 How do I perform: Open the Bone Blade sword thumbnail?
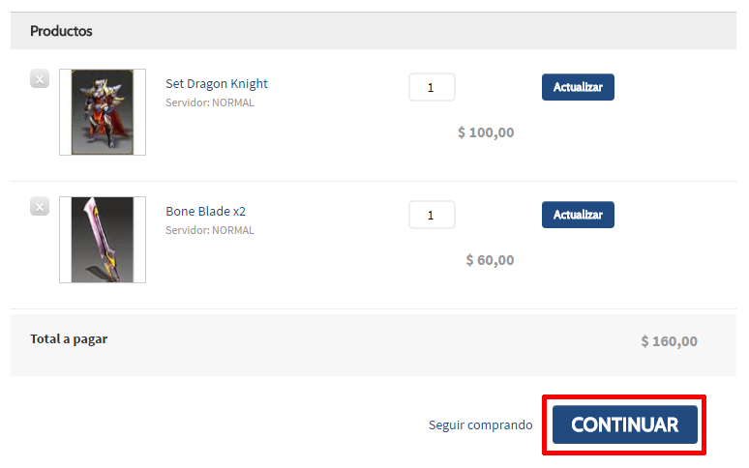click(103, 240)
